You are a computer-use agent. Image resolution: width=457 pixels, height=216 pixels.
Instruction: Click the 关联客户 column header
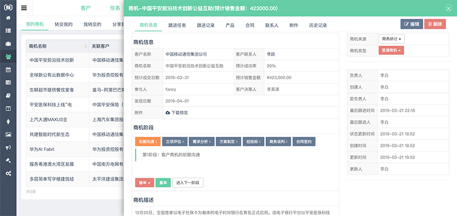click(101, 46)
